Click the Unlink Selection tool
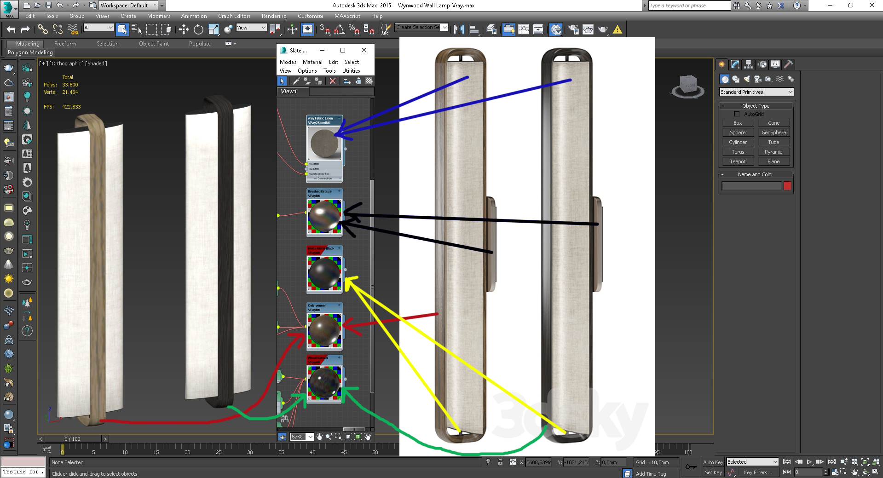Screen dimensions: 883x478 click(58, 29)
